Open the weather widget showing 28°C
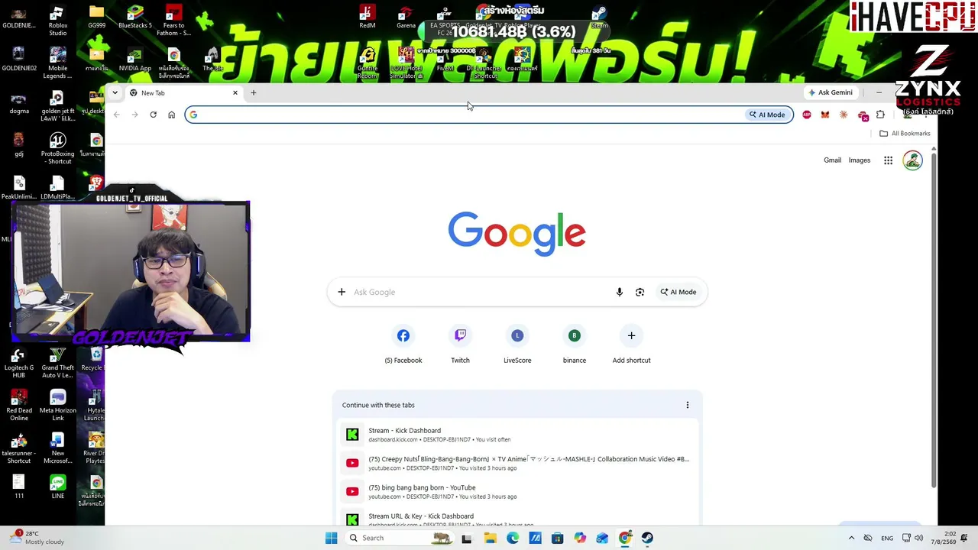 (x=37, y=538)
